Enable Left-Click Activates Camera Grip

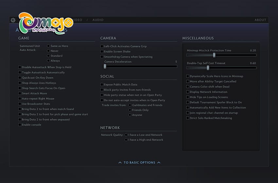[102, 46]
